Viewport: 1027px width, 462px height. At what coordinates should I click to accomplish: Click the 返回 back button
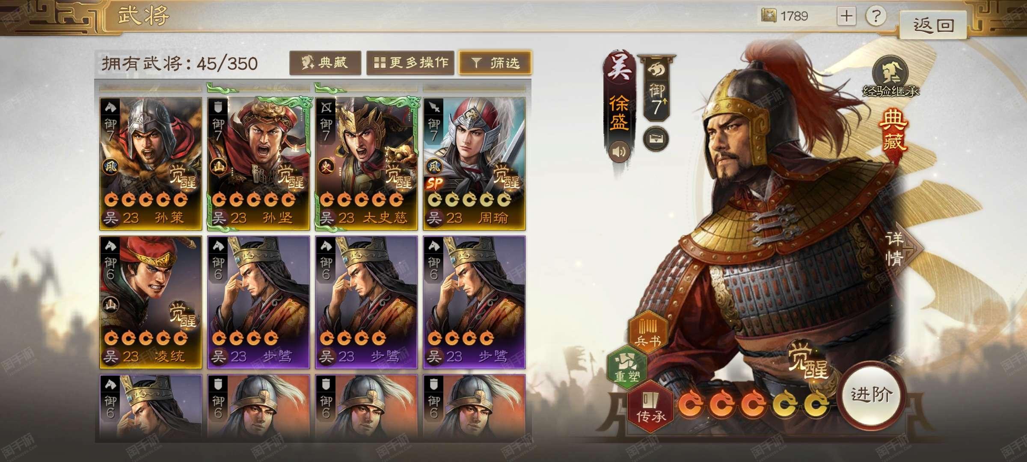point(933,25)
